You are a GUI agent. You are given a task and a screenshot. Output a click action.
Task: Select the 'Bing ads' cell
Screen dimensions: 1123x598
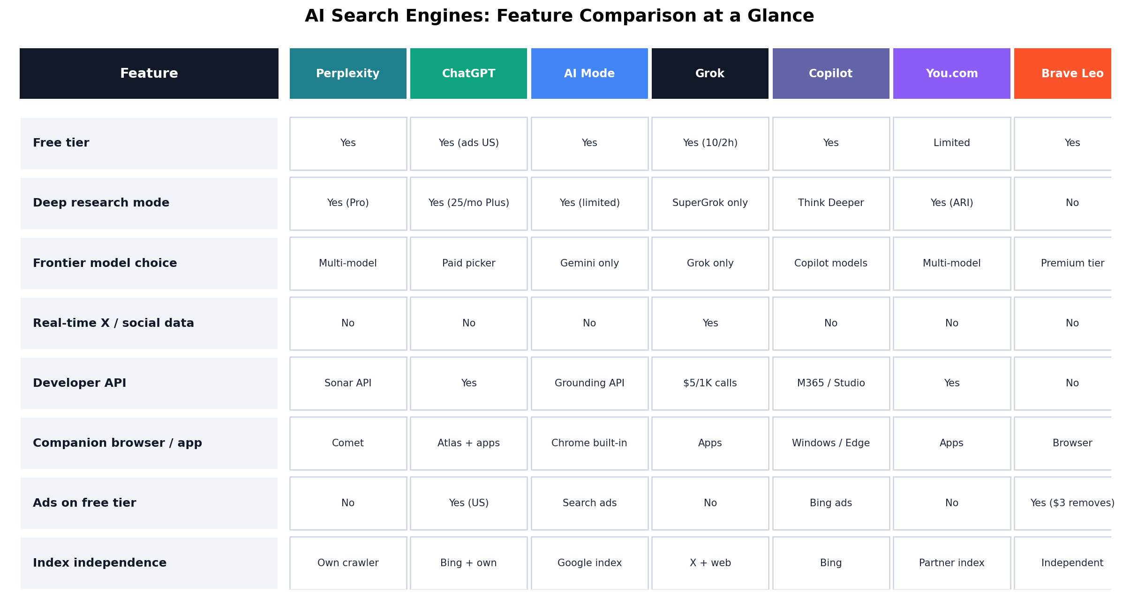click(831, 503)
